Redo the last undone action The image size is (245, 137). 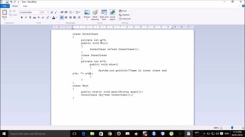coord(15,2)
